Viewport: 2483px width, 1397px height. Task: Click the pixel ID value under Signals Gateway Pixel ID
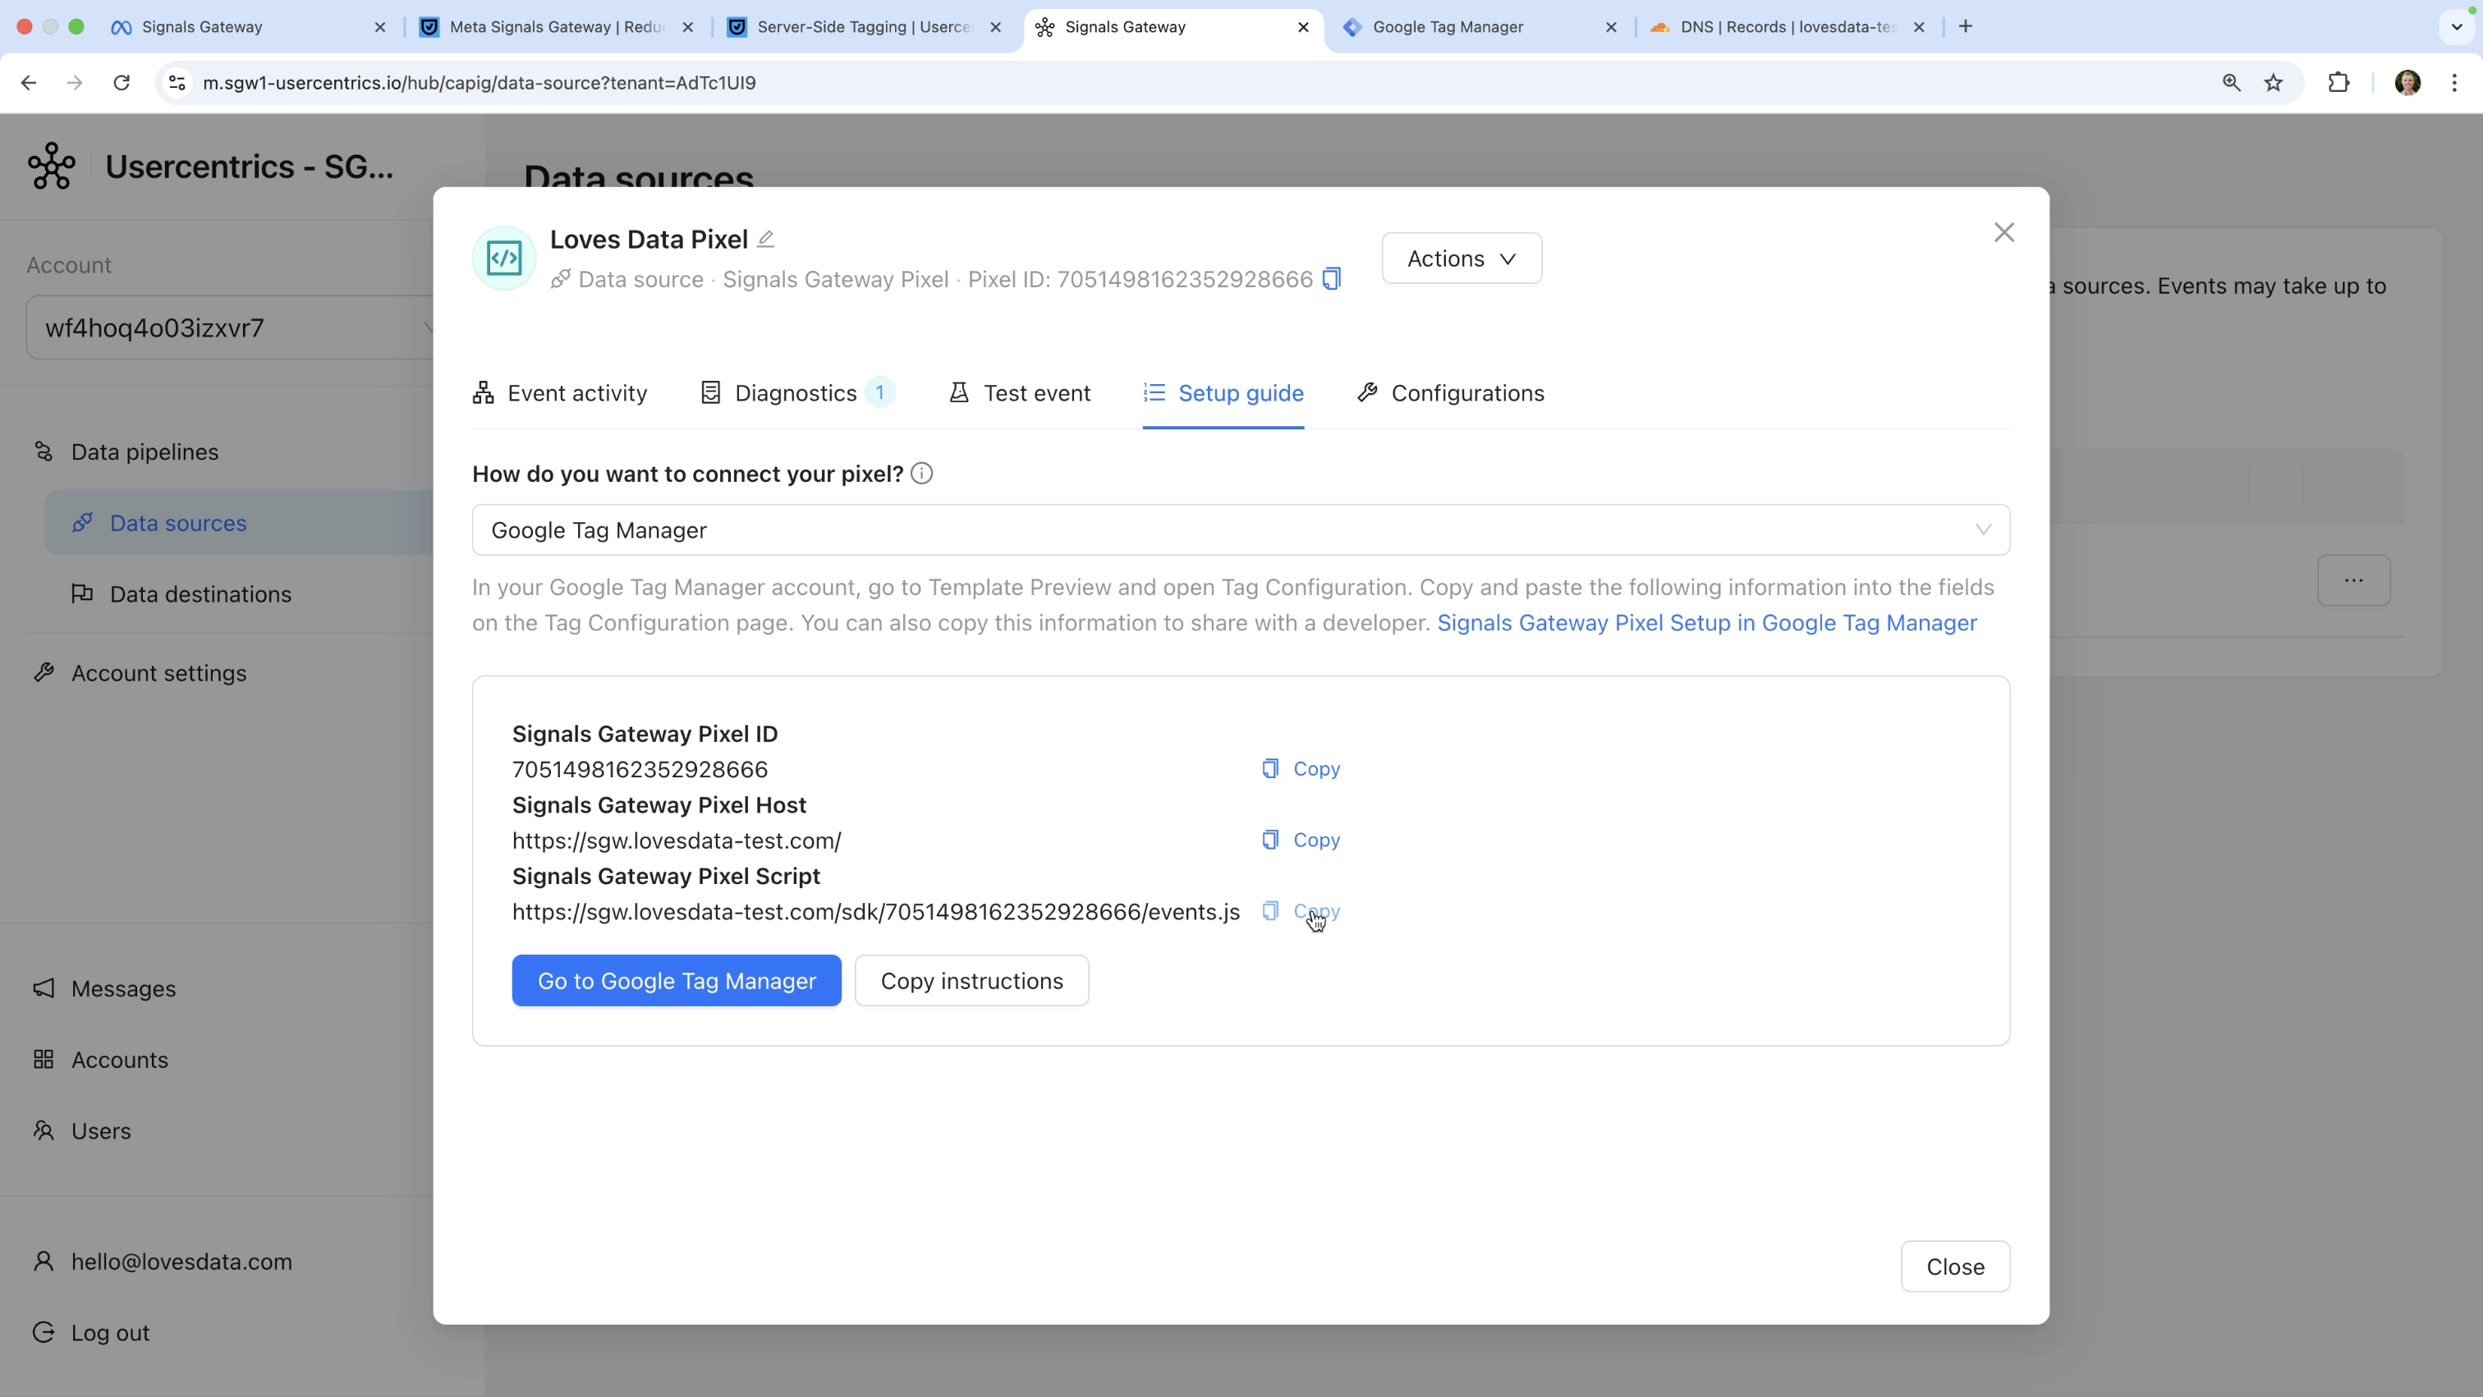pos(640,769)
